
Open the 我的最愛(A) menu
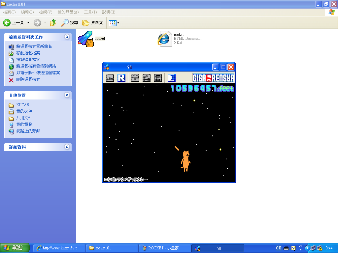tap(68, 12)
